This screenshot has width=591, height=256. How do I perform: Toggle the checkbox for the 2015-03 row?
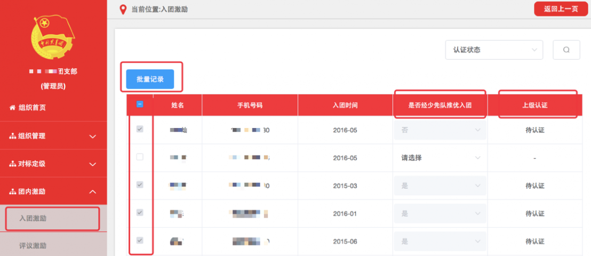[x=140, y=185]
